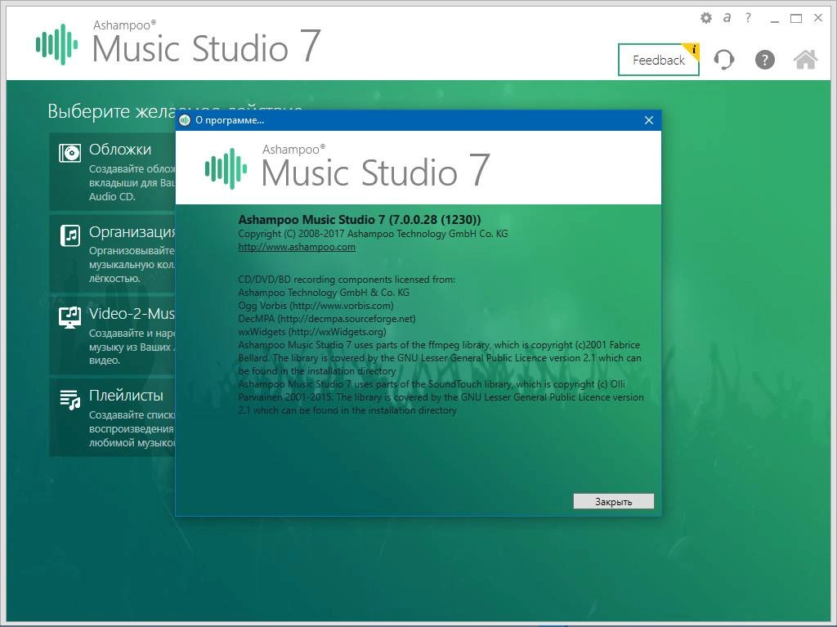Open help with round question mark icon
Screen dimensions: 837x627
point(764,60)
